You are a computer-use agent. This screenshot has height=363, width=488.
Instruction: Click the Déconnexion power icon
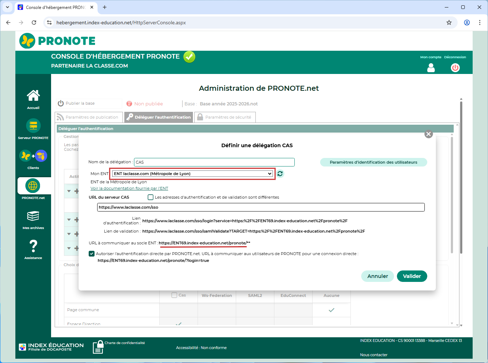click(455, 68)
